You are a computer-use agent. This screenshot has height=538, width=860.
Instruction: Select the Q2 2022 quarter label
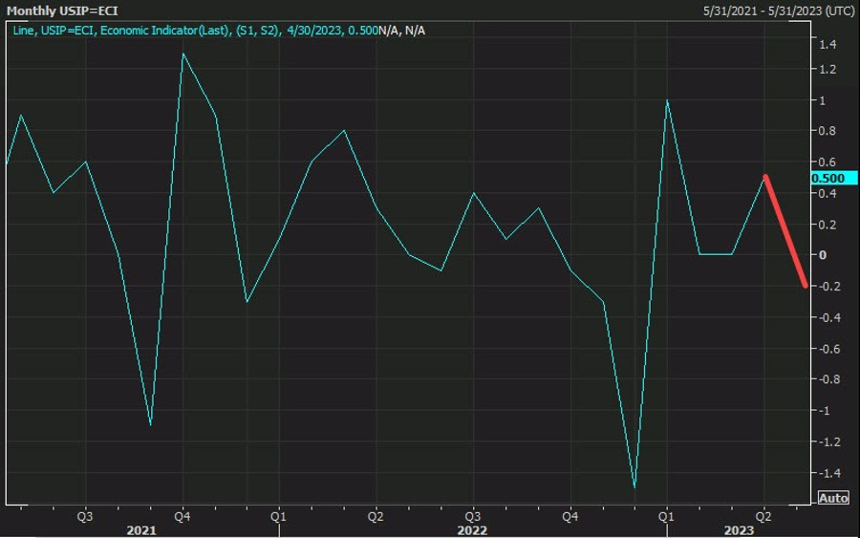pos(376,517)
